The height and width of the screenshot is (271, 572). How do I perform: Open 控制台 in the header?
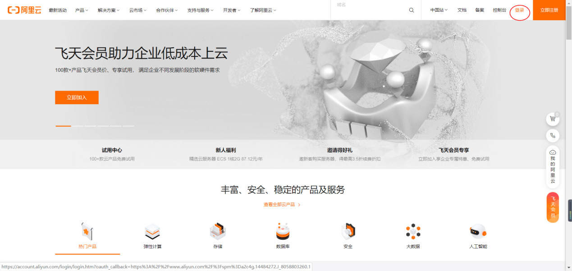coord(499,10)
